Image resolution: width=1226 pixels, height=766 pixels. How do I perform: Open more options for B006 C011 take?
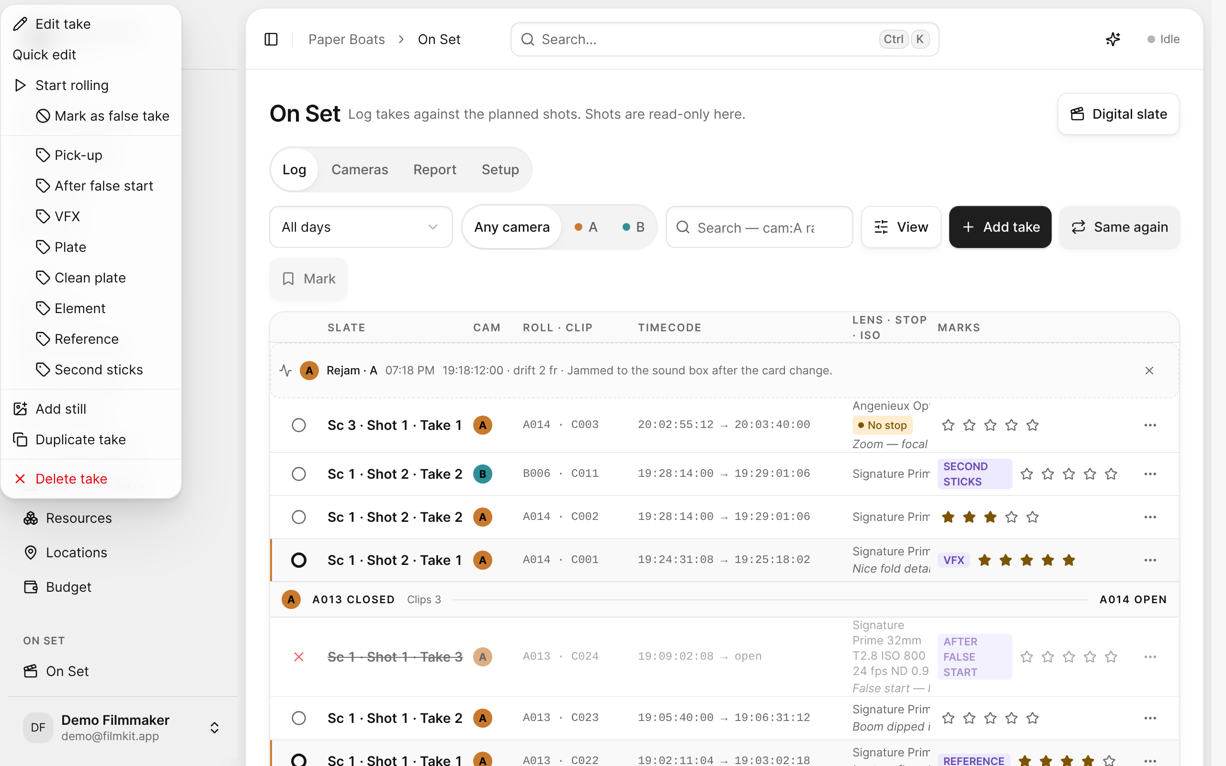pyautogui.click(x=1149, y=473)
